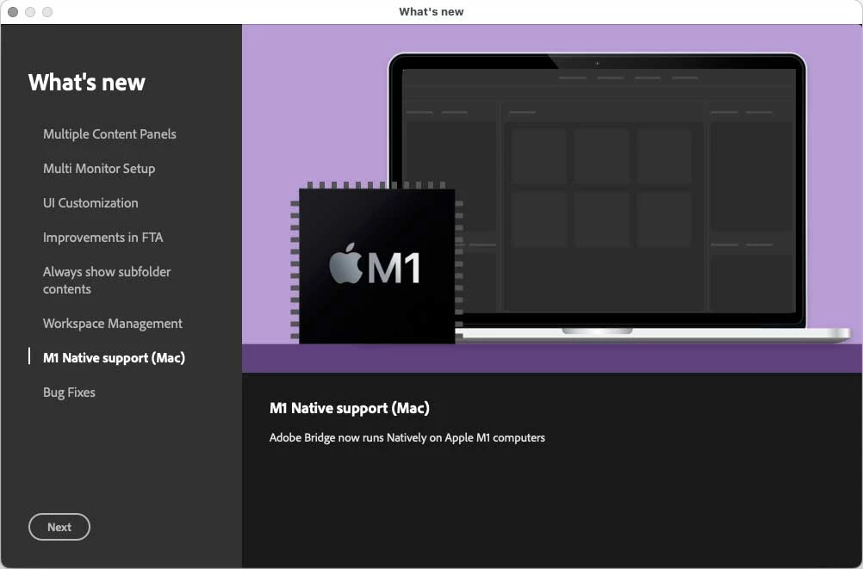
Task: Click the 'M1 Native support (Mac)' description heading
Action: [350, 408]
